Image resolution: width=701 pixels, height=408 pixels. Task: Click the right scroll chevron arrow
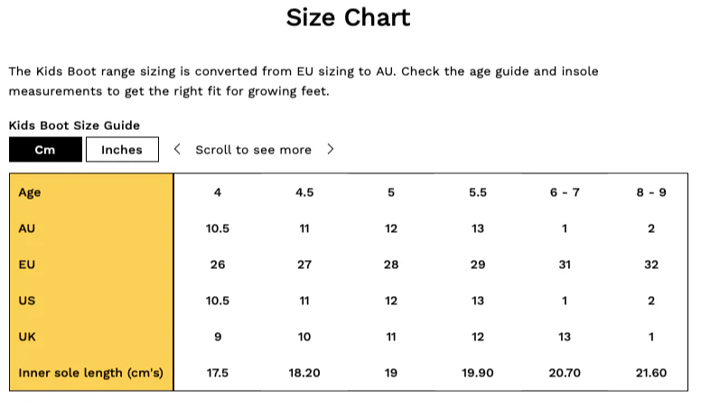tap(331, 149)
